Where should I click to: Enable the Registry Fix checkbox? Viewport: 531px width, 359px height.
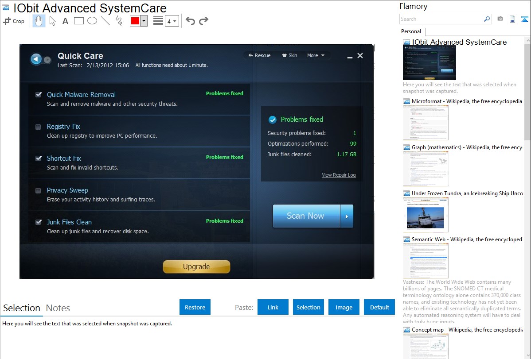click(x=38, y=127)
